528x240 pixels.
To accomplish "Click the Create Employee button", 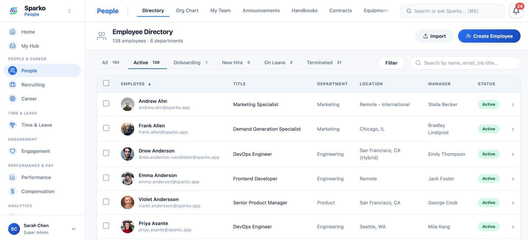I will [489, 36].
